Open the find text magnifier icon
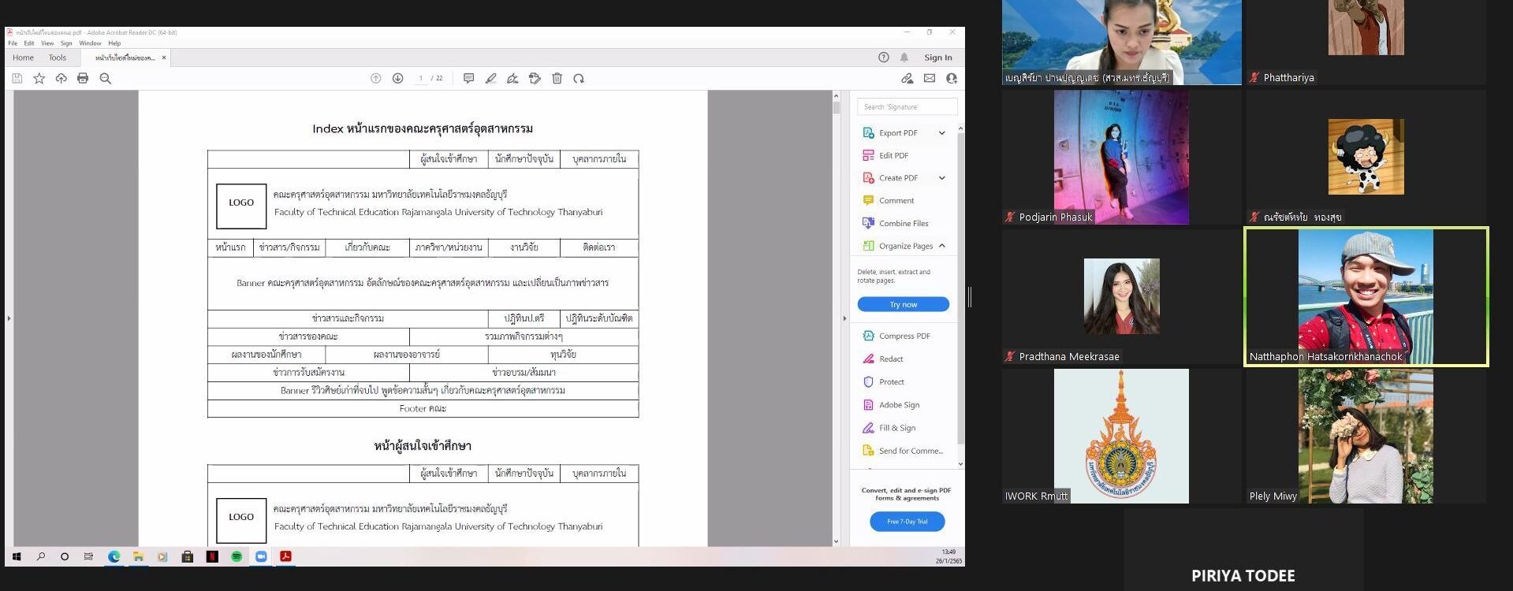This screenshot has height=591, width=1513. point(105,78)
